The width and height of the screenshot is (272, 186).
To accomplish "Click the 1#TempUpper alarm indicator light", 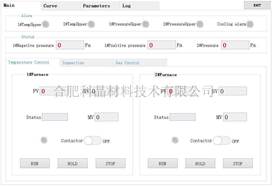I will point(45,24).
